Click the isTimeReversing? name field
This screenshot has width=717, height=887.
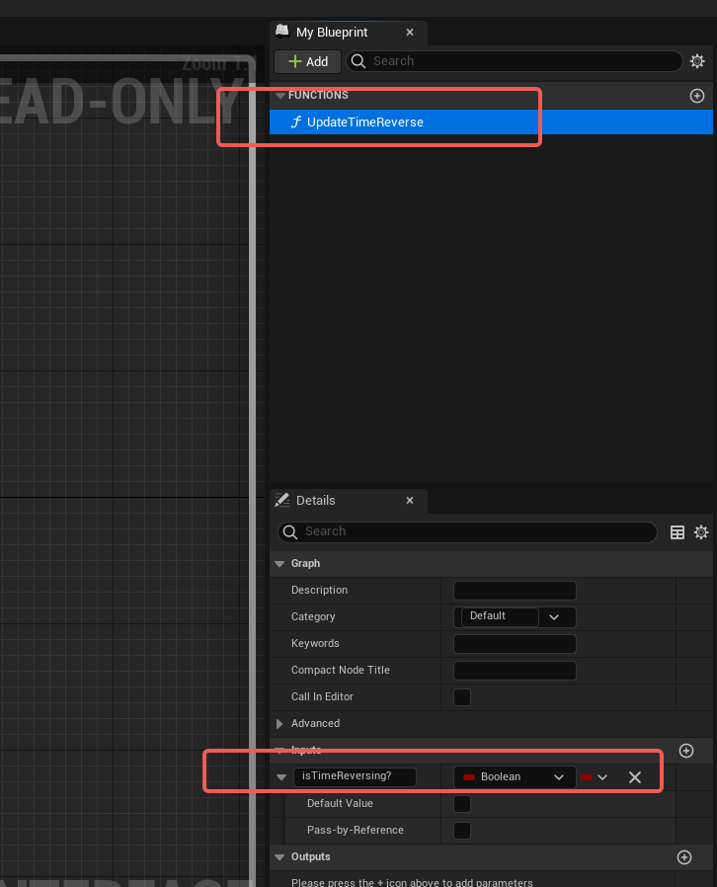pos(355,776)
